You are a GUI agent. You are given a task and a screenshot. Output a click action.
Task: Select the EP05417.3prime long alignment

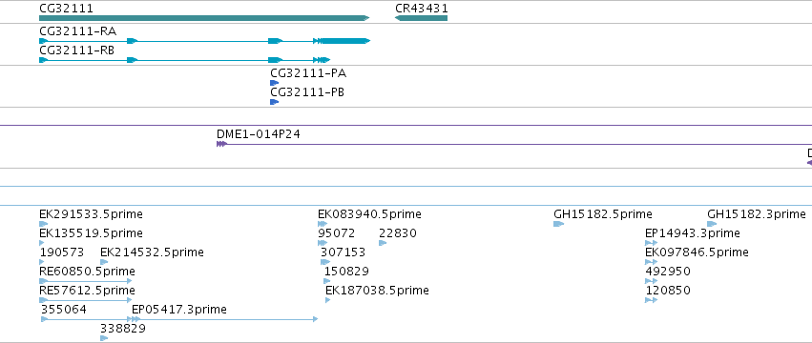(x=225, y=320)
